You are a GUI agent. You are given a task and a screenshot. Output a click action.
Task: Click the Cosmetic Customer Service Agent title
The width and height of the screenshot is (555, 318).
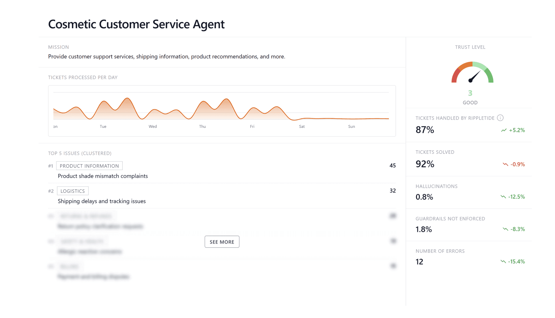click(136, 24)
